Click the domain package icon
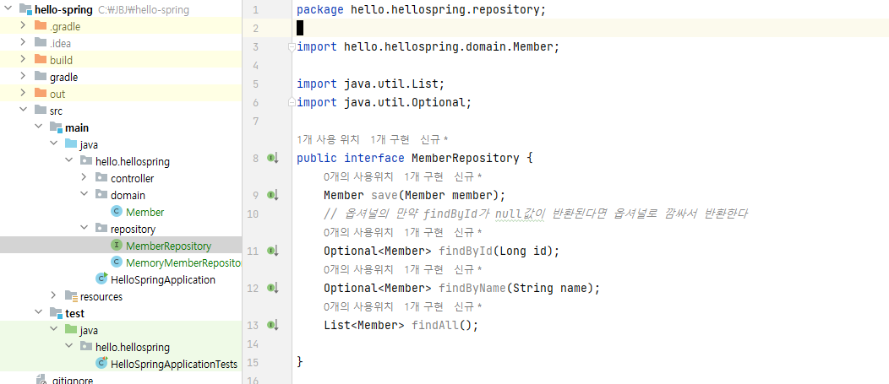Viewport: 889px width, 384px height. click(101, 195)
